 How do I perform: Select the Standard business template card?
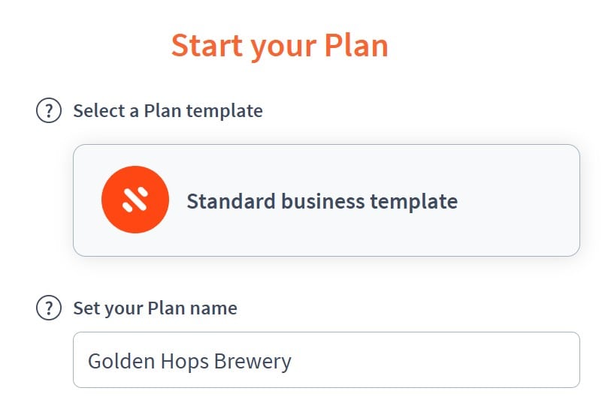[326, 200]
